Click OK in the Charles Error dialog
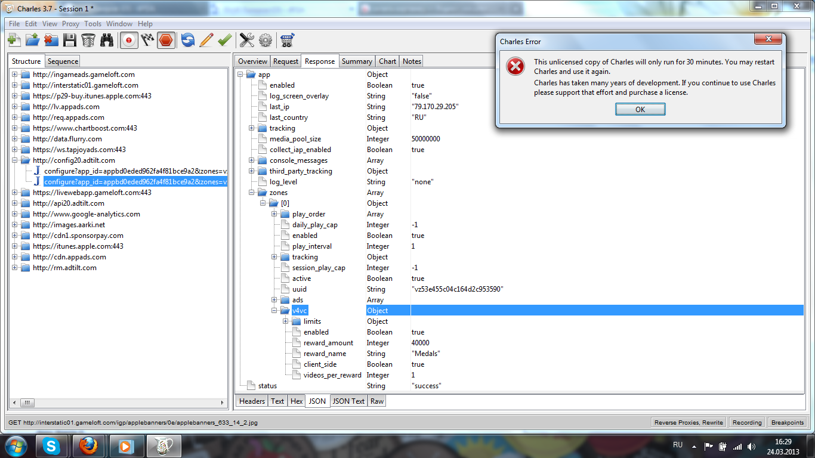 pyautogui.click(x=640, y=110)
